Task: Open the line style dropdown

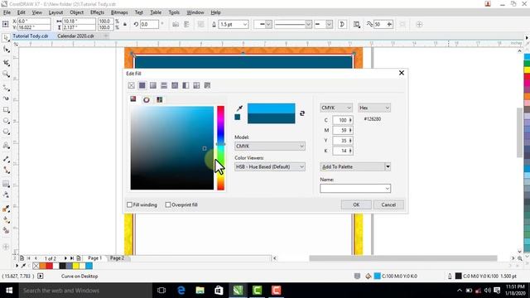Action: (308, 24)
